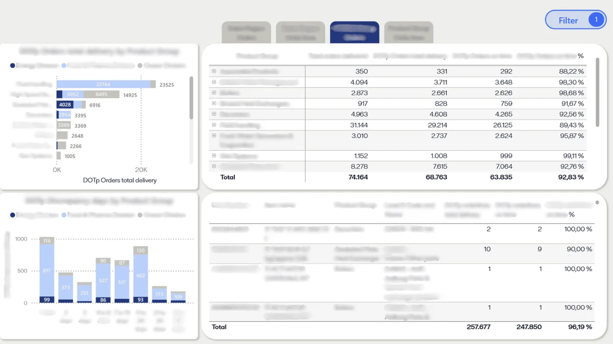Select the column segment labeled 373
The height and width of the screenshot is (344, 613).
point(66,288)
